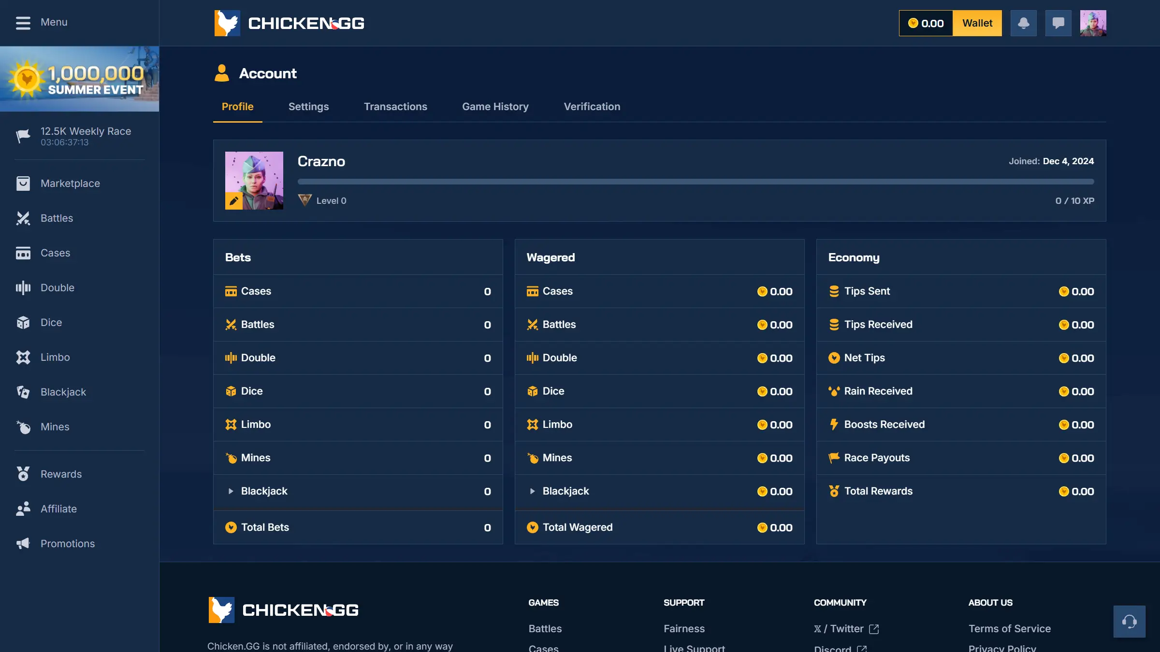This screenshot has width=1160, height=652.
Task: Open the notification bell icon
Action: pyautogui.click(x=1024, y=23)
